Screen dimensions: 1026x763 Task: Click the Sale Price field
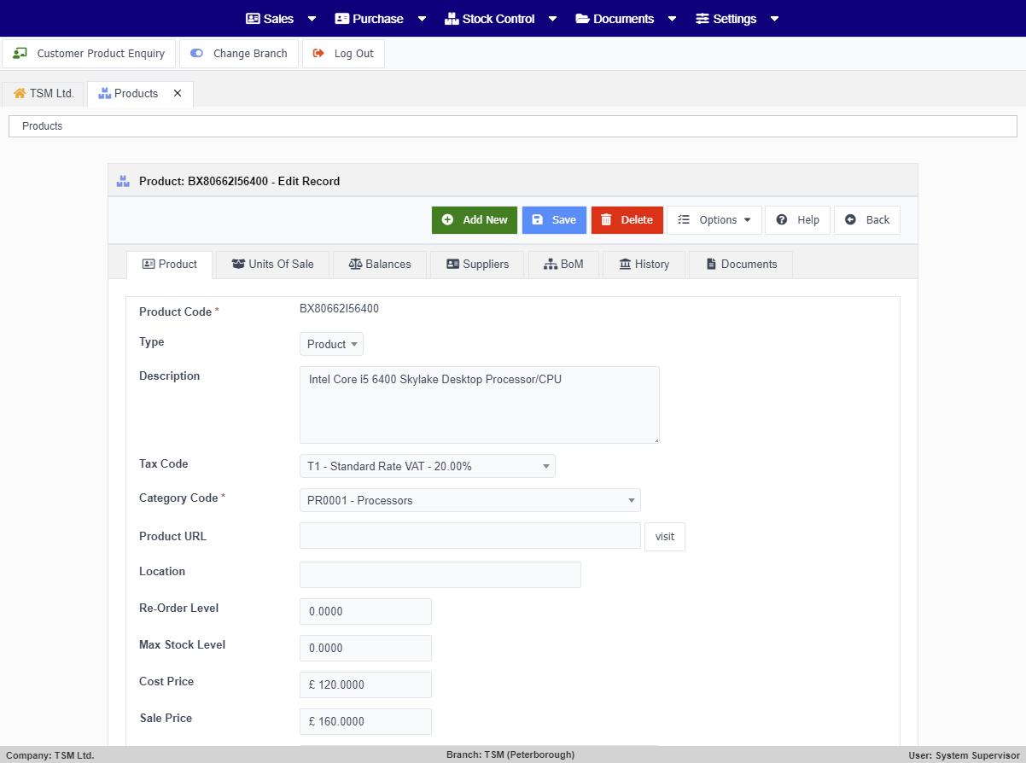[365, 722]
